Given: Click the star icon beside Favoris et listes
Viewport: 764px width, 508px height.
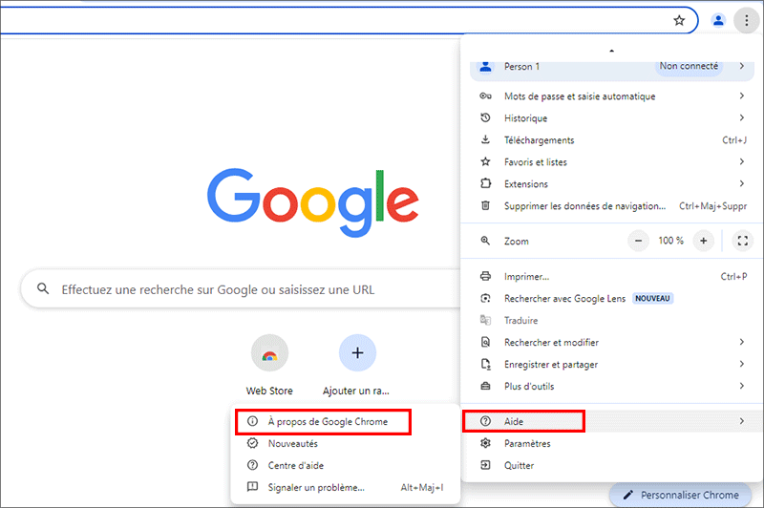Looking at the screenshot, I should [485, 161].
